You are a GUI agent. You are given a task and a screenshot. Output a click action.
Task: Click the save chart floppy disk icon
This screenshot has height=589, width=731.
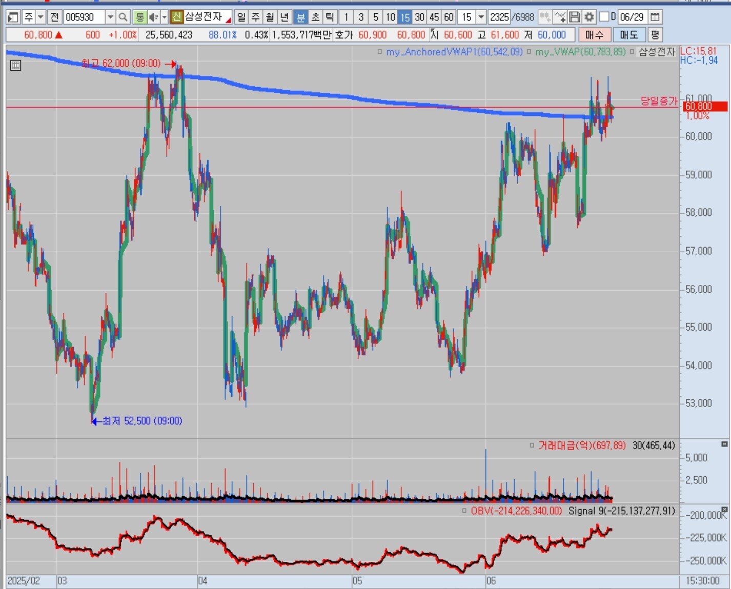575,17
